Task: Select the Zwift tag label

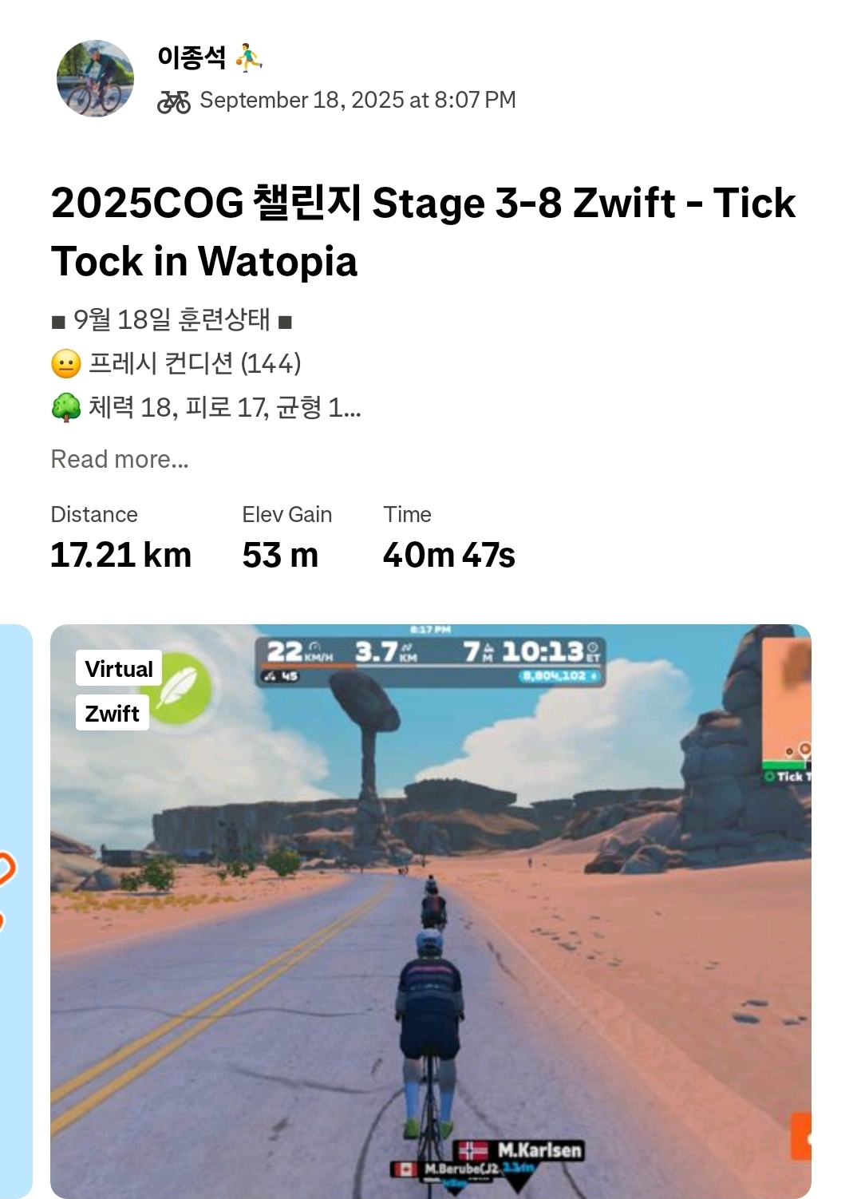Action: [x=113, y=713]
